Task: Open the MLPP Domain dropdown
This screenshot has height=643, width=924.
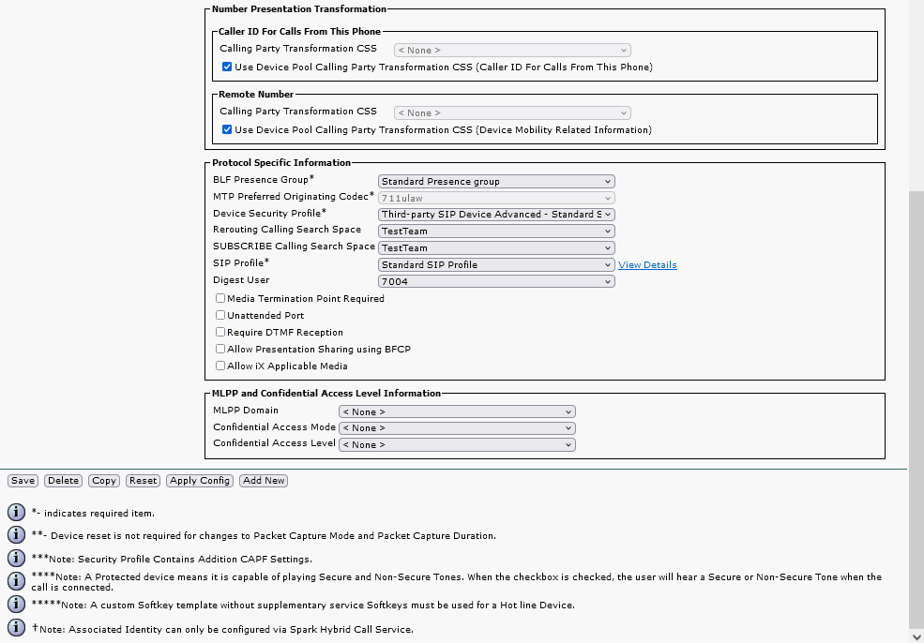Action: (457, 411)
